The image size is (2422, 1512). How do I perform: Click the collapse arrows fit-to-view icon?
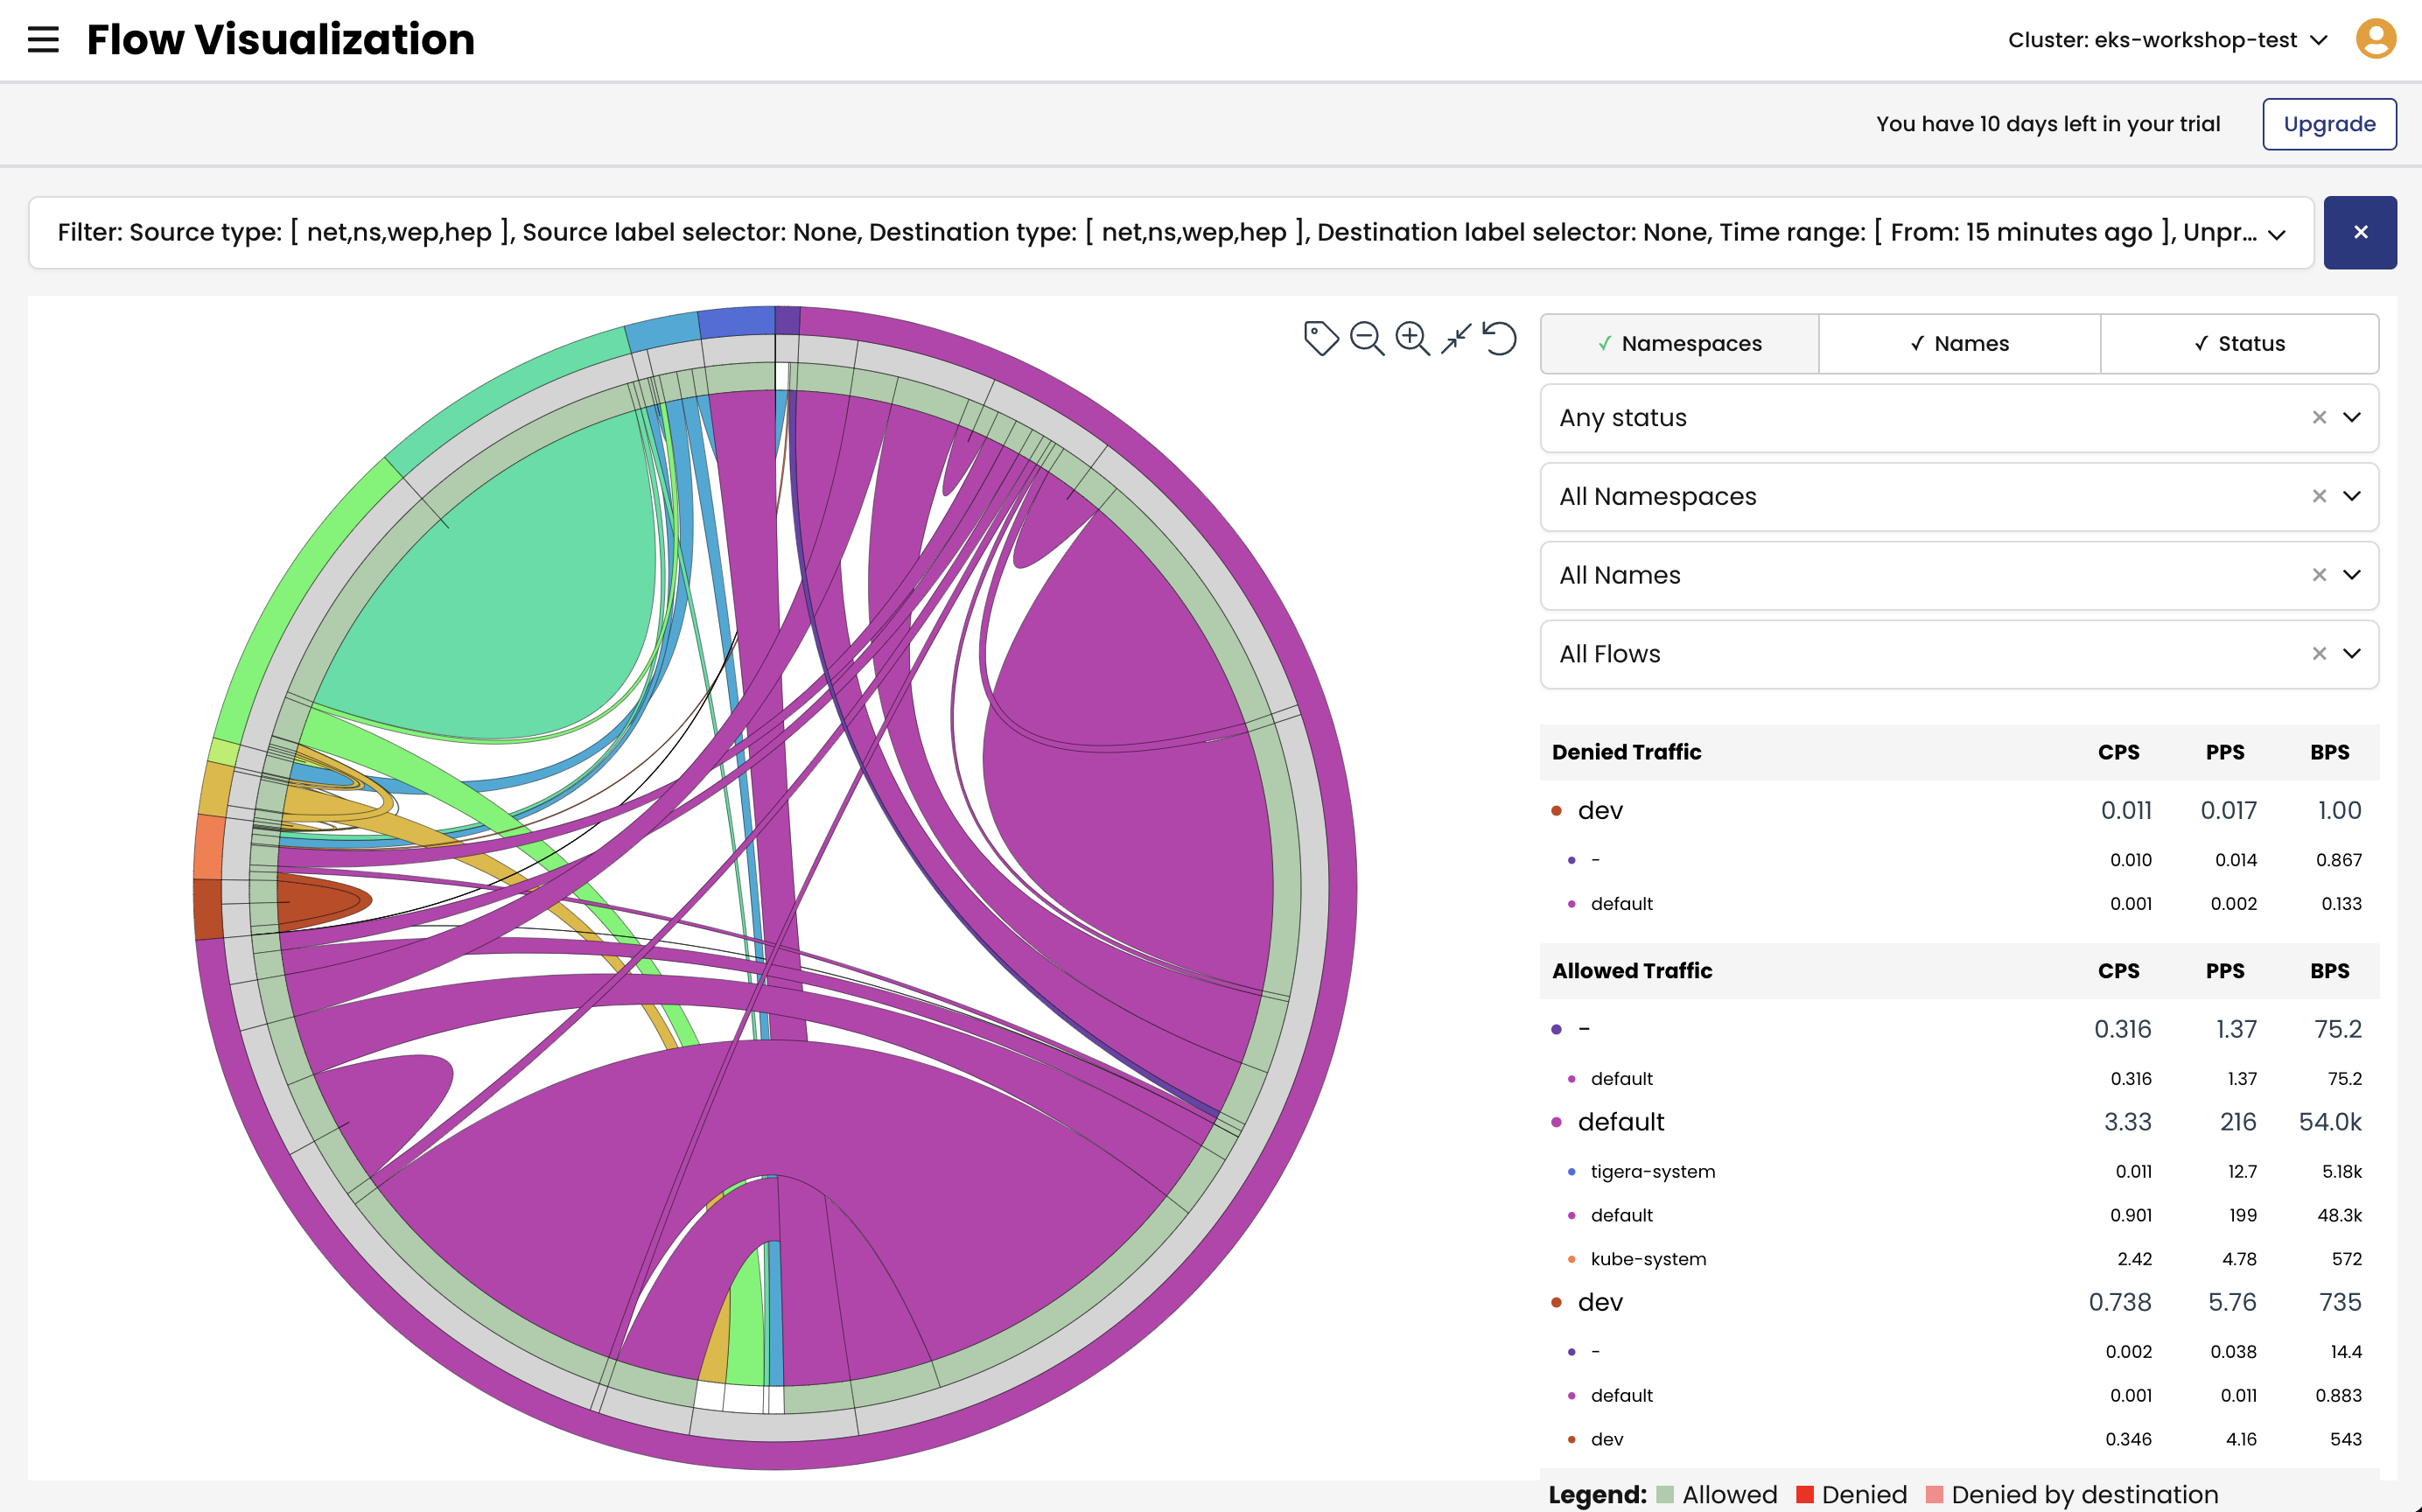click(x=1456, y=338)
